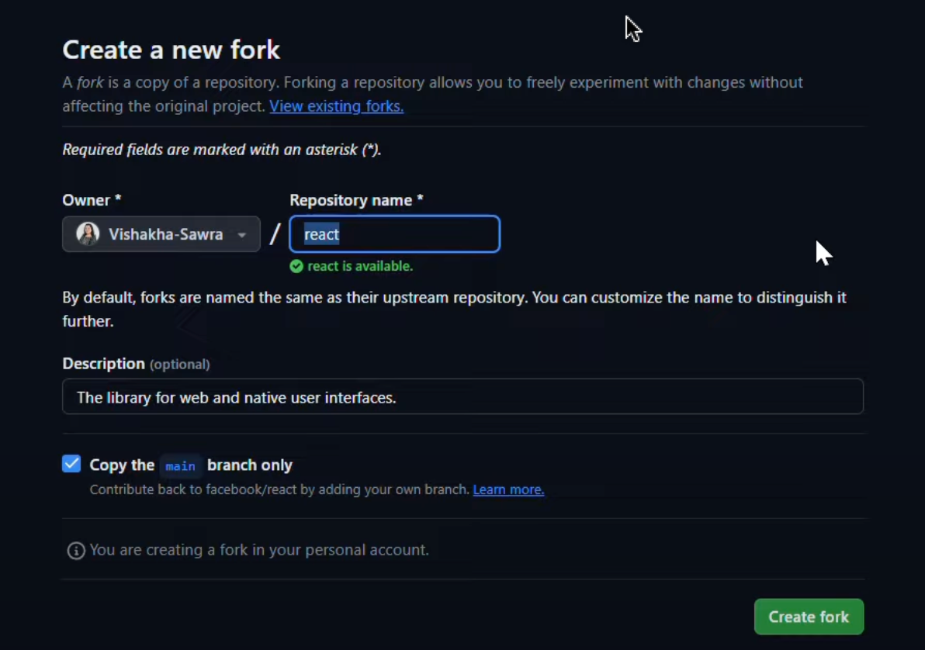
Task: Click the green check next to availability message
Action: coord(296,266)
